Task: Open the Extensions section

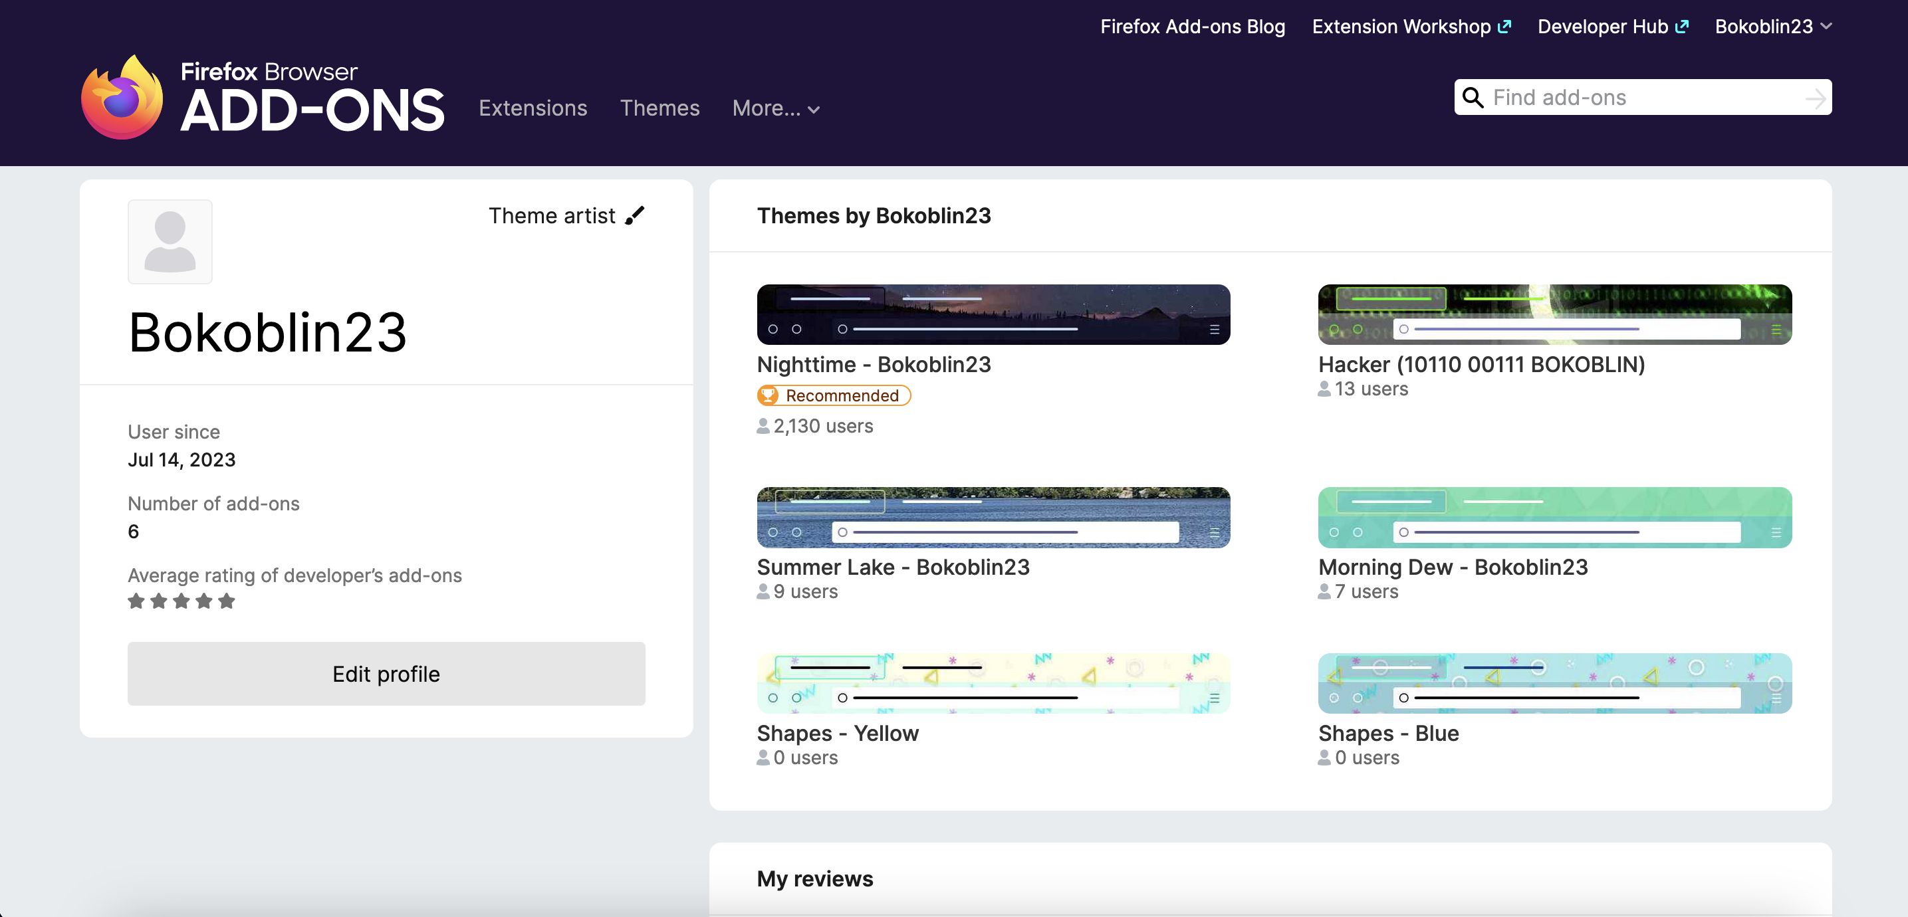Action: coord(533,108)
